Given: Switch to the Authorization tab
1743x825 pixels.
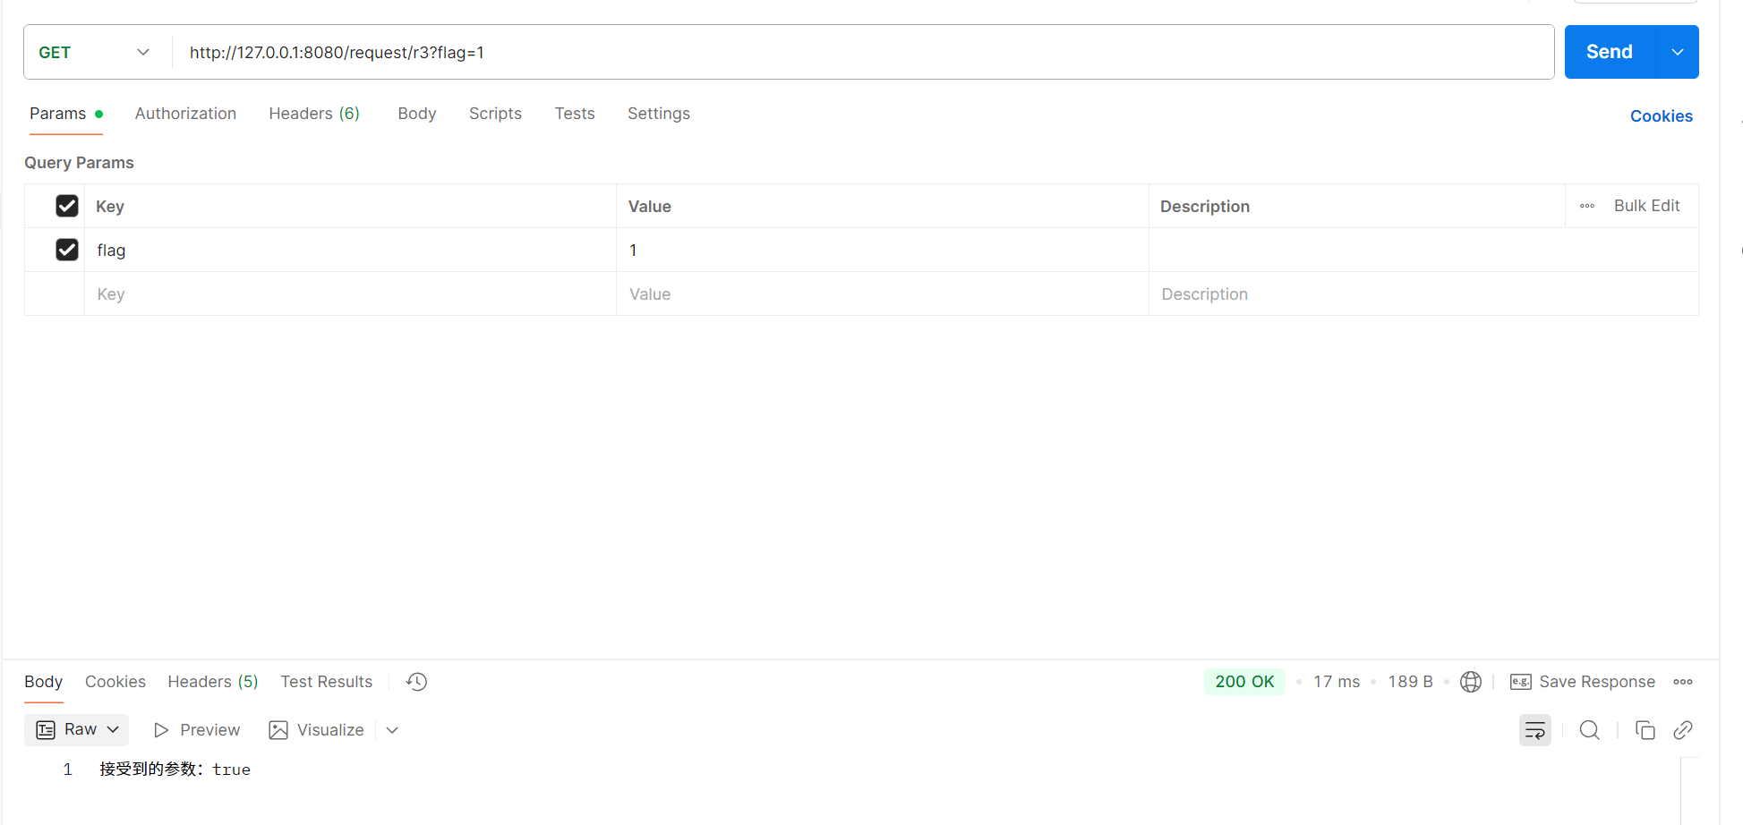Looking at the screenshot, I should click(x=185, y=114).
